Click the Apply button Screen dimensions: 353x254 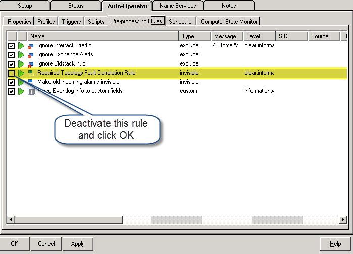point(78,244)
